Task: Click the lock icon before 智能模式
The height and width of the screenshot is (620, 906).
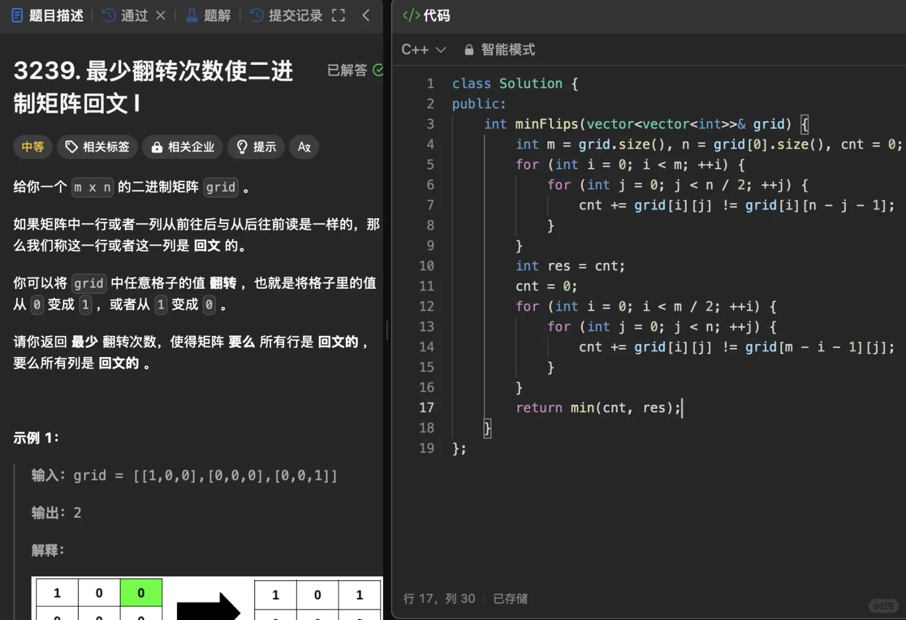Action: [x=469, y=50]
